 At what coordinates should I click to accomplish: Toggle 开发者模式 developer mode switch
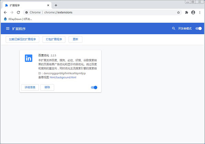tap(199, 29)
